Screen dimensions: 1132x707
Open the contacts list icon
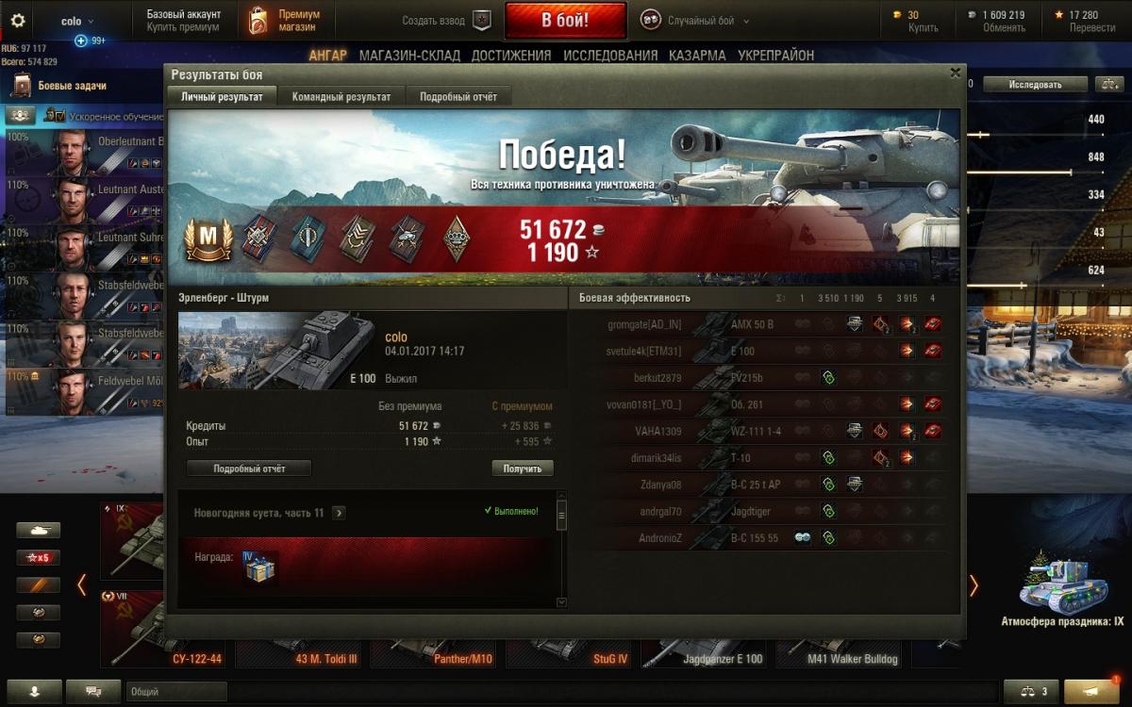click(35, 691)
